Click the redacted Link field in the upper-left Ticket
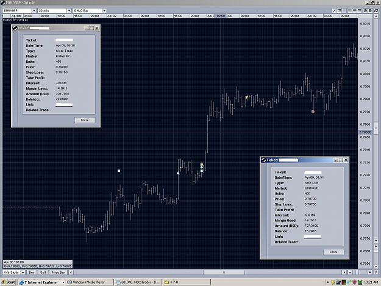The image size is (381, 286). tap(64, 105)
